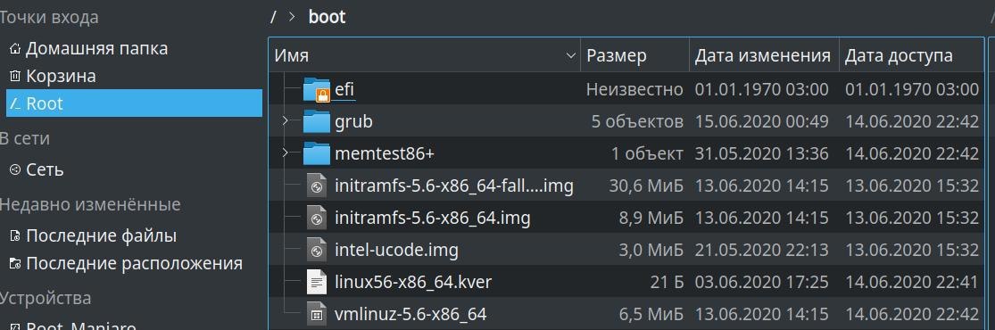The image size is (995, 330).
Task: Toggle sort order arrow in Имя column
Action: (x=570, y=56)
